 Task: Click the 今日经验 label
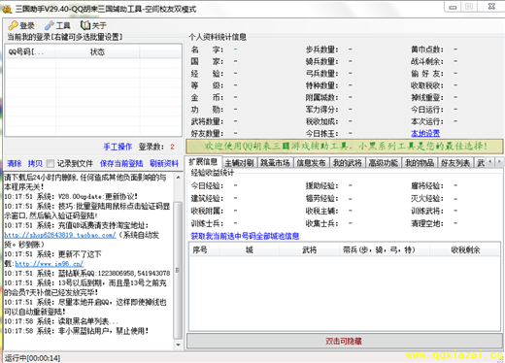pyautogui.click(x=207, y=185)
